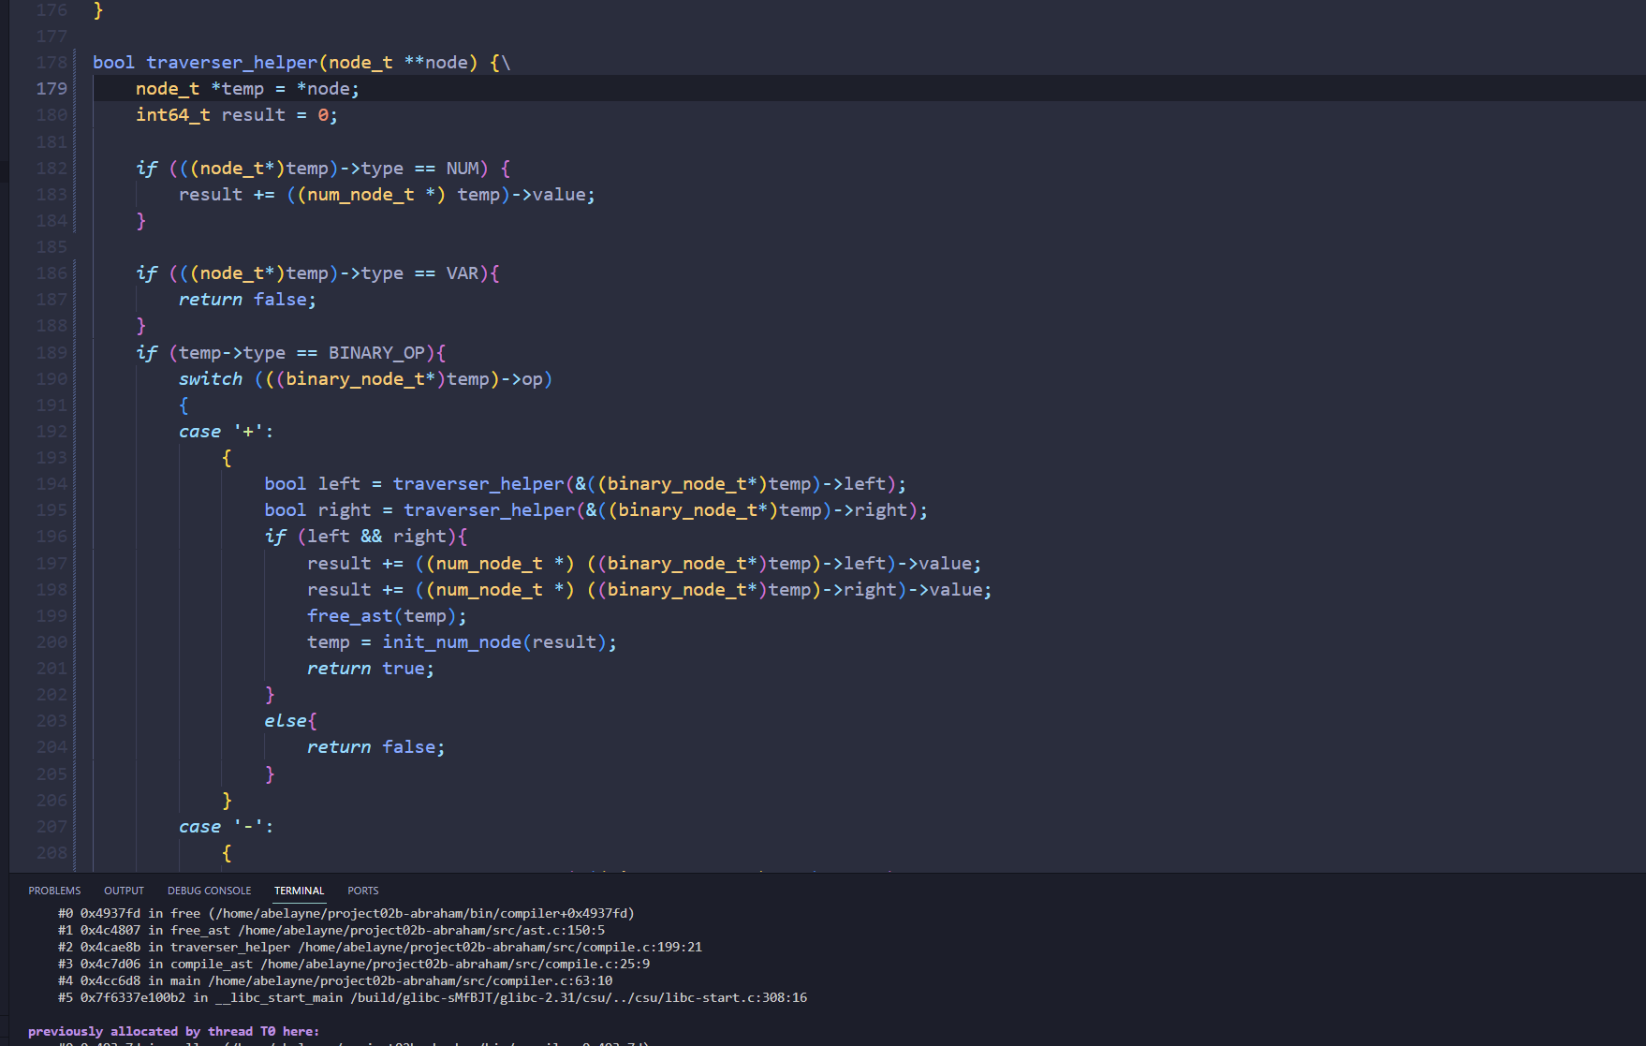Image resolution: width=1646 pixels, height=1046 pixels.
Task: Click the TERMINAL panel tab
Action: 299,891
